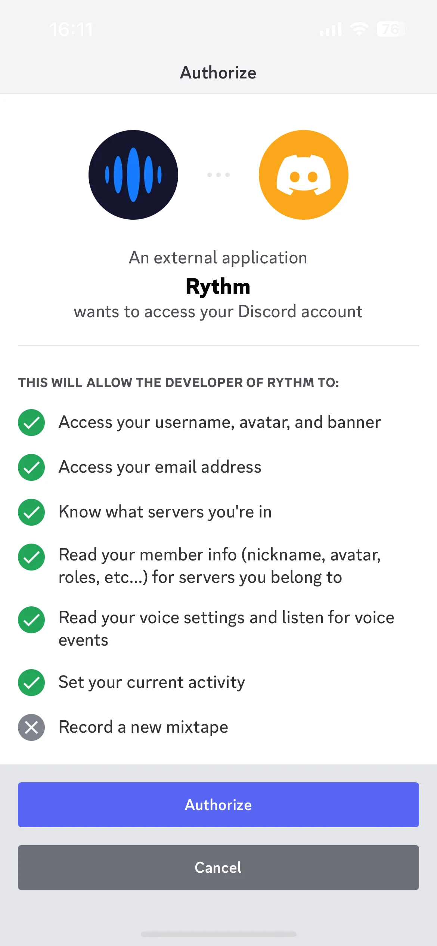Select the Access your email address text

click(x=160, y=467)
